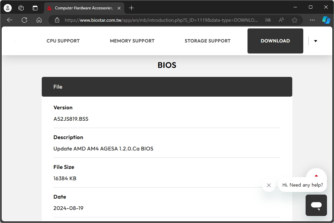Click the BIOS section heading
The image size is (334, 223).
coord(167,65)
